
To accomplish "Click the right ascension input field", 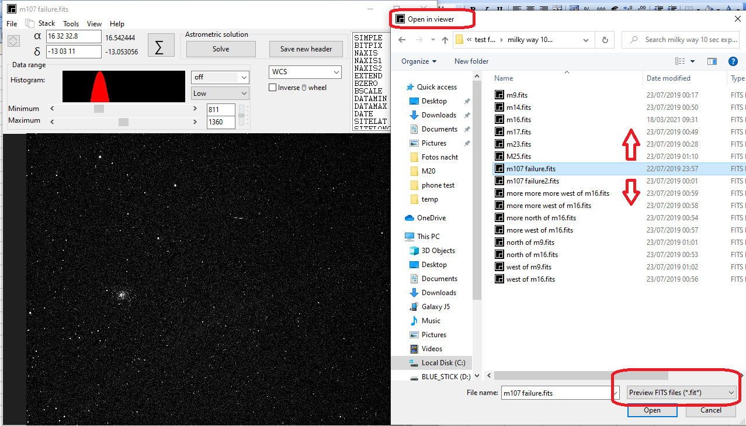I will coord(74,37).
